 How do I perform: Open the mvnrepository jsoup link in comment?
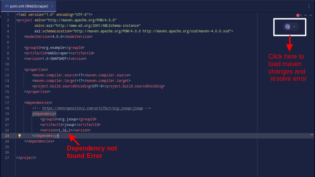click(92, 108)
